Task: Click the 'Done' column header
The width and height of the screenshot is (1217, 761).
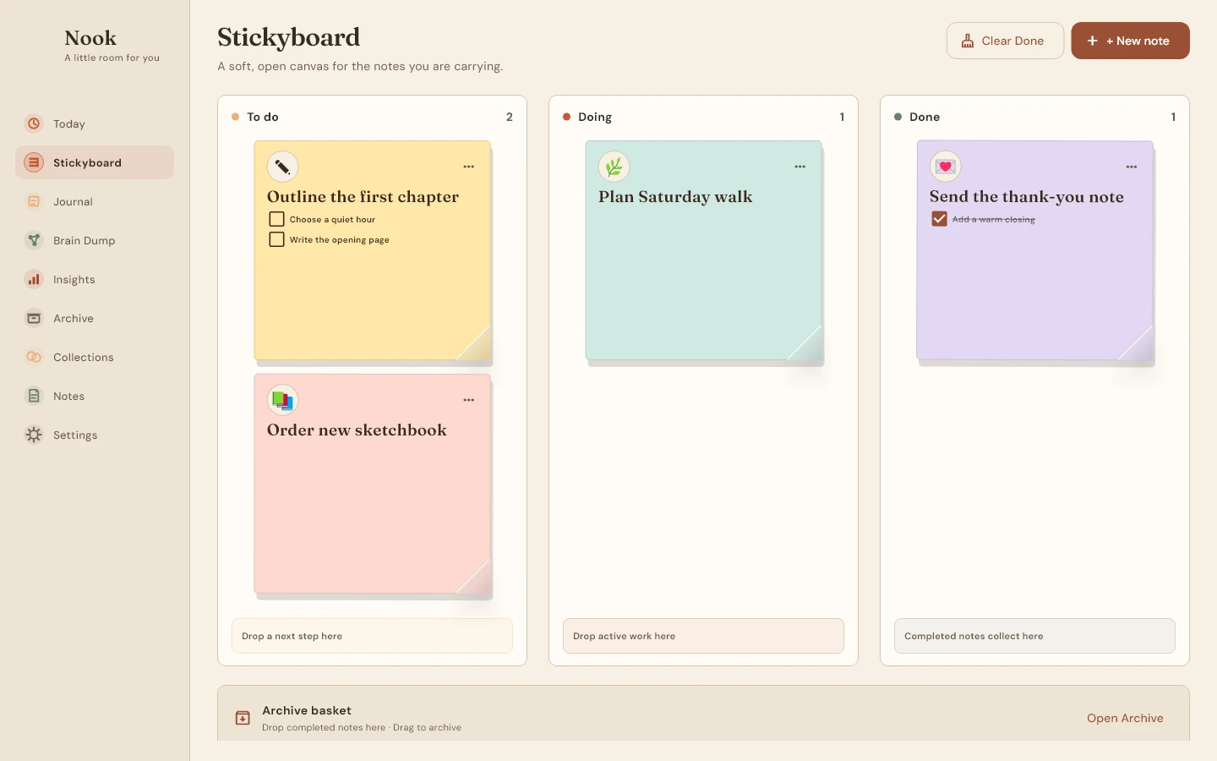Action: point(925,117)
